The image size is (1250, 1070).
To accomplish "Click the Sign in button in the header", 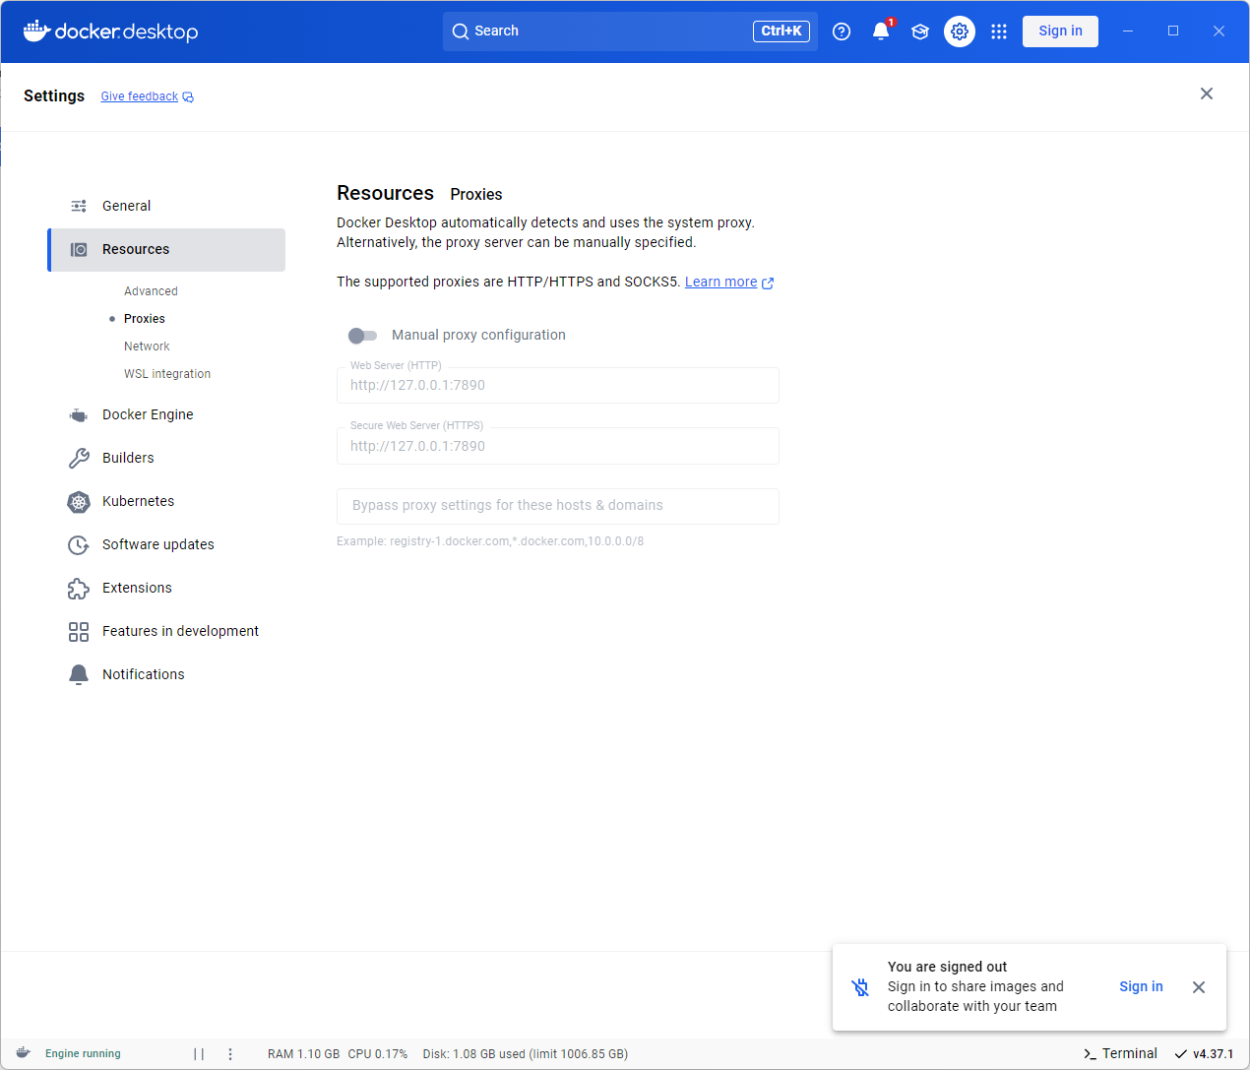I will [x=1060, y=31].
